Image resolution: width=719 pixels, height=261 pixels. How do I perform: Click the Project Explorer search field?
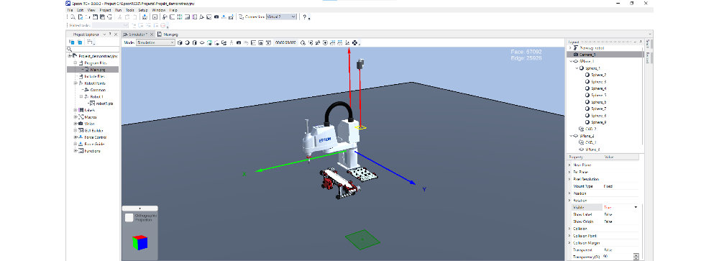[93, 49]
